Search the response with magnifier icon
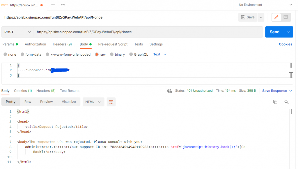 pos(286,102)
